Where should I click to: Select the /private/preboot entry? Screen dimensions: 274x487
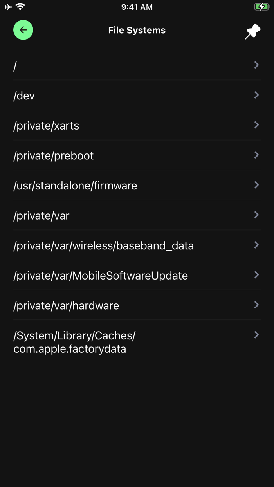pos(54,156)
